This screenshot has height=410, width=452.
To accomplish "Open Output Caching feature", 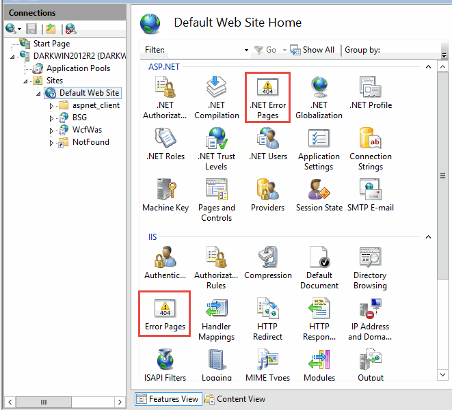I will pyautogui.click(x=371, y=365).
